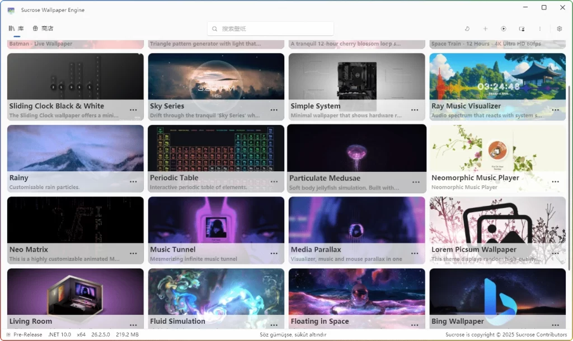Screen dimensions: 573x341
Task: Click into the 搜索壁纸 search field
Action: coord(270,28)
